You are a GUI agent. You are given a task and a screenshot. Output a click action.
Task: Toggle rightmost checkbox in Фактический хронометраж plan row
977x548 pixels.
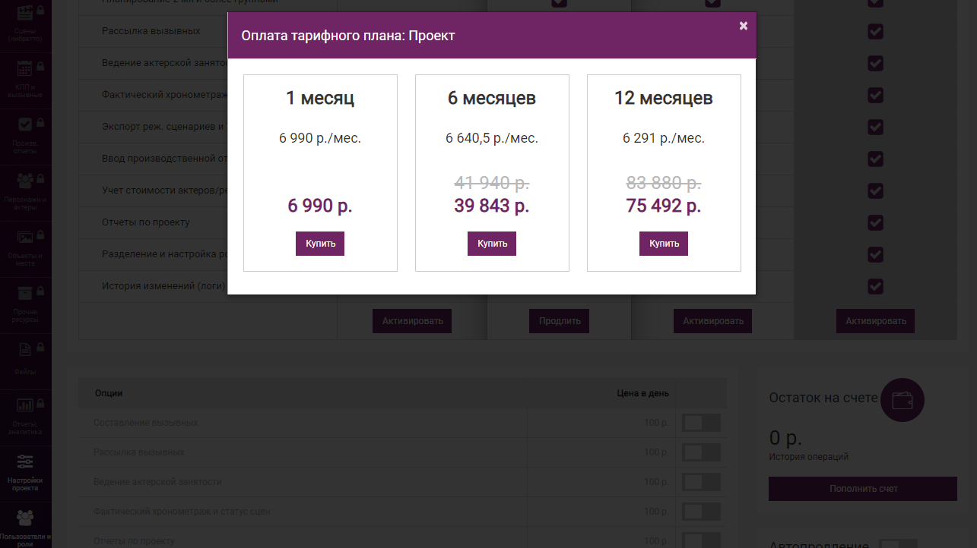875,95
